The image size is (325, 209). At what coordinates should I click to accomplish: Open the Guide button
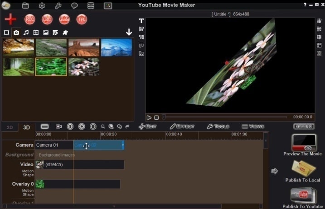coord(64,19)
